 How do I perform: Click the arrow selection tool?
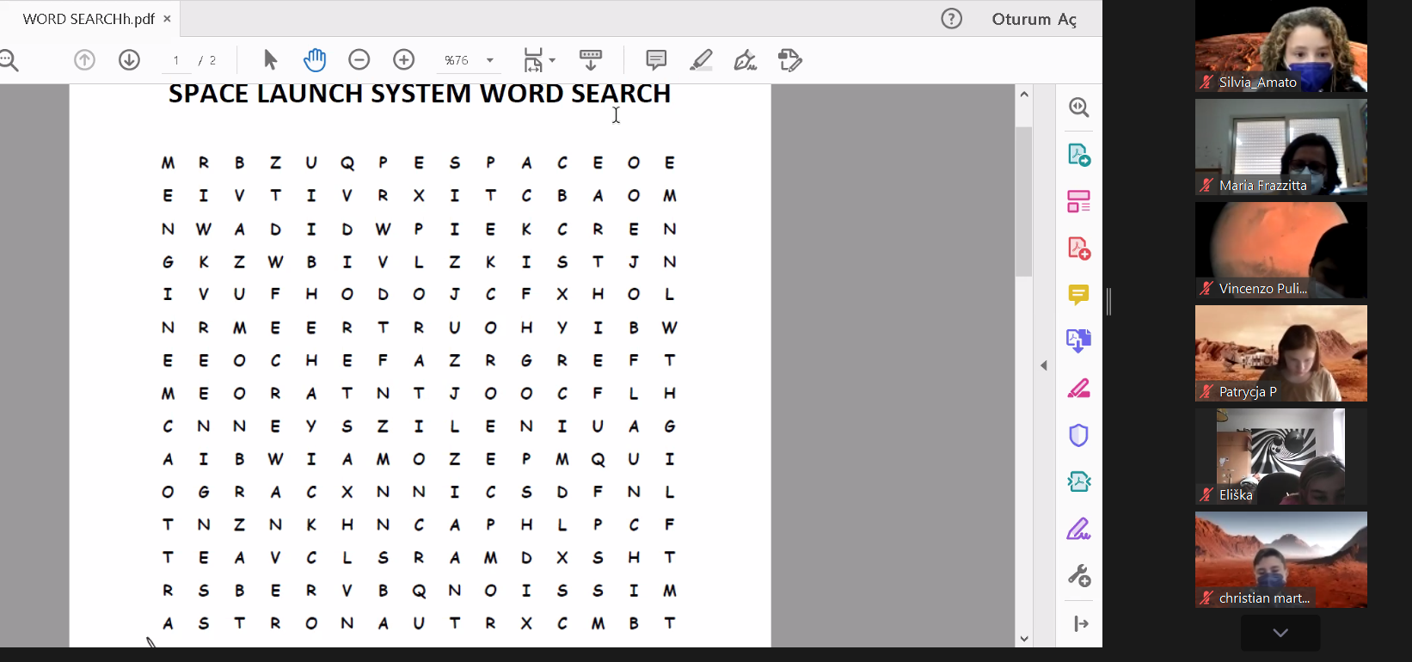coord(270,60)
